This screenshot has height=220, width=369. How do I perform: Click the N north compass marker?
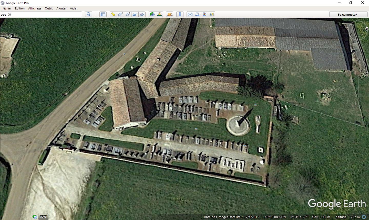[367, 29]
